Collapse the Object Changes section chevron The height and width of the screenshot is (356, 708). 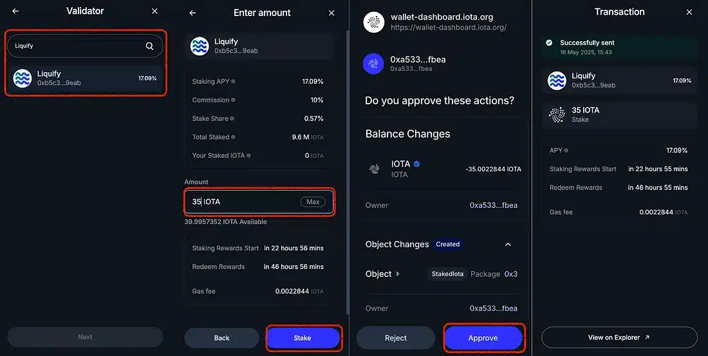(x=508, y=245)
